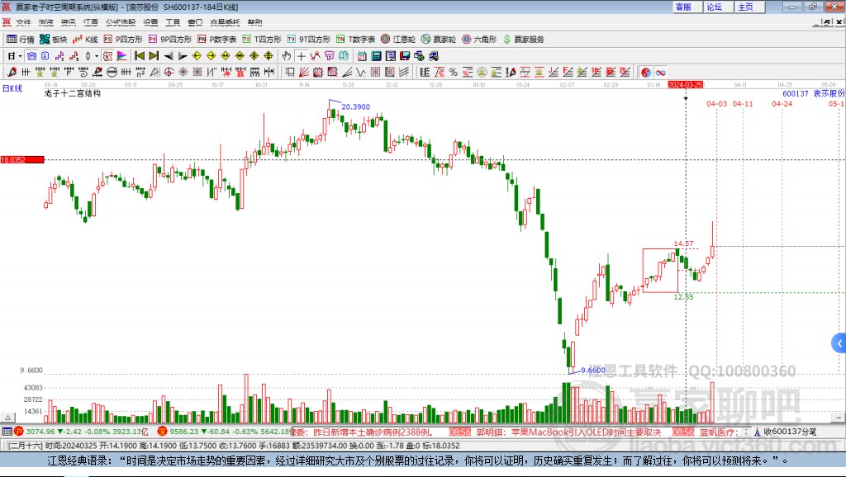Viewport: 846px width, 477px height.
Task: Open the 江恩 menu
Action: [x=91, y=22]
